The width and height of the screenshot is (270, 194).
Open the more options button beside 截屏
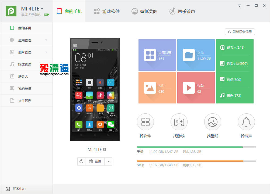pos(108,161)
